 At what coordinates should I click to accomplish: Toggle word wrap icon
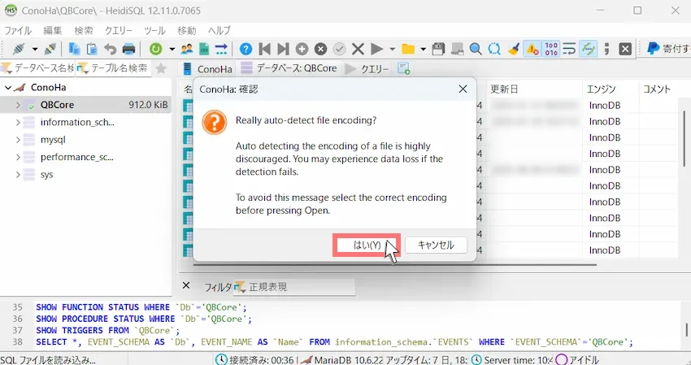pos(569,49)
